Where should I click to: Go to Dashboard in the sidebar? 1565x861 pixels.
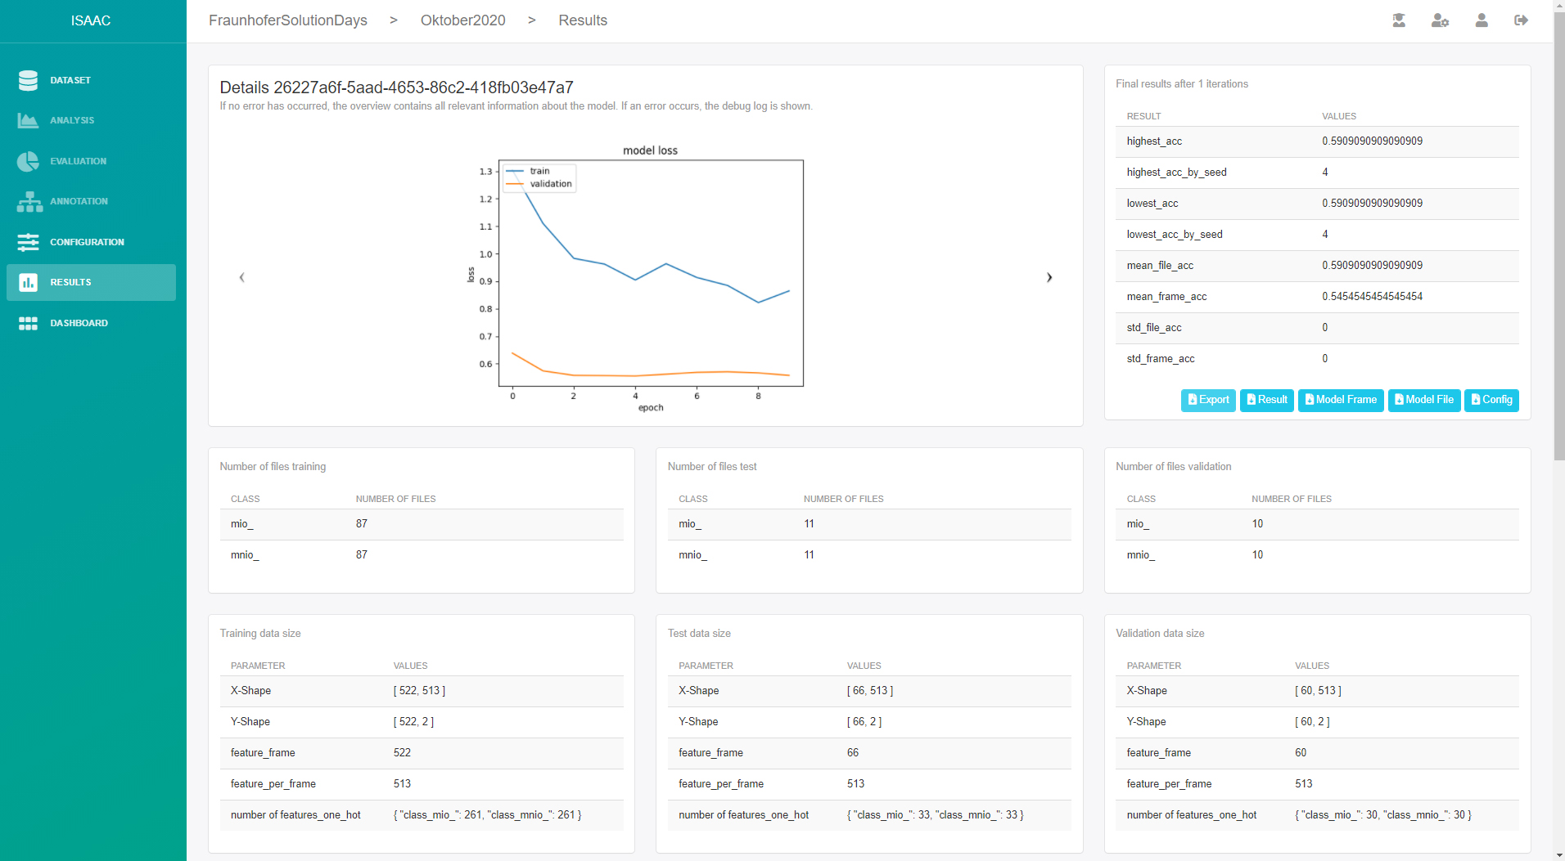[x=79, y=323]
